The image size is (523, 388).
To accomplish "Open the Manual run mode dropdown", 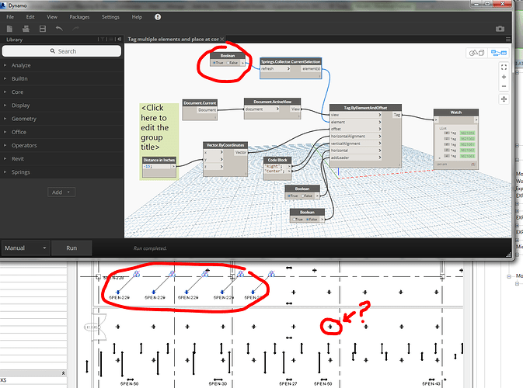I will tap(26, 248).
